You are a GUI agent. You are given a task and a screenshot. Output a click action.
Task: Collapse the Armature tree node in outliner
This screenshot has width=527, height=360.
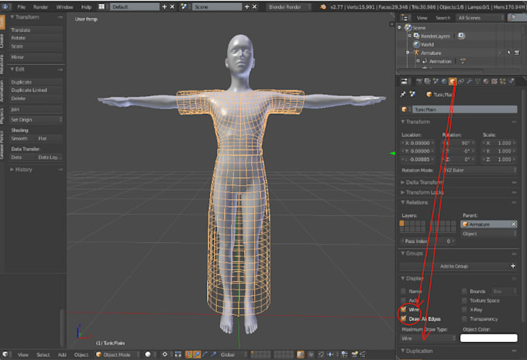point(408,53)
